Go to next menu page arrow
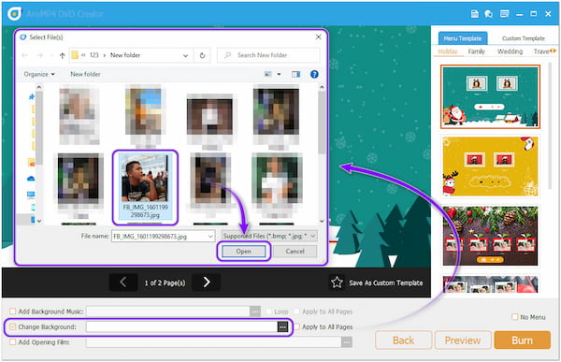This screenshot has width=561, height=362. (x=207, y=282)
